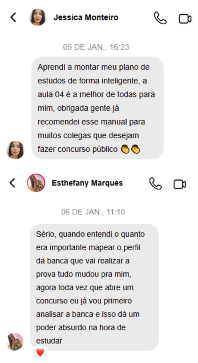The height and width of the screenshot is (363, 198).
Task: Select message about perfil da banca
Action: pyautogui.click(x=94, y=287)
